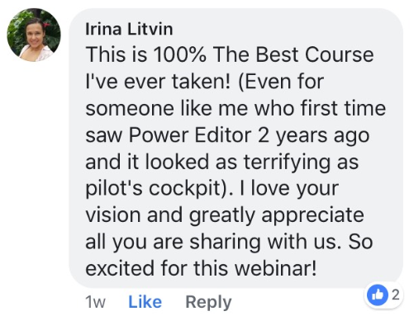
Task: Click the word 'someone' in the comment
Action: click(x=130, y=109)
